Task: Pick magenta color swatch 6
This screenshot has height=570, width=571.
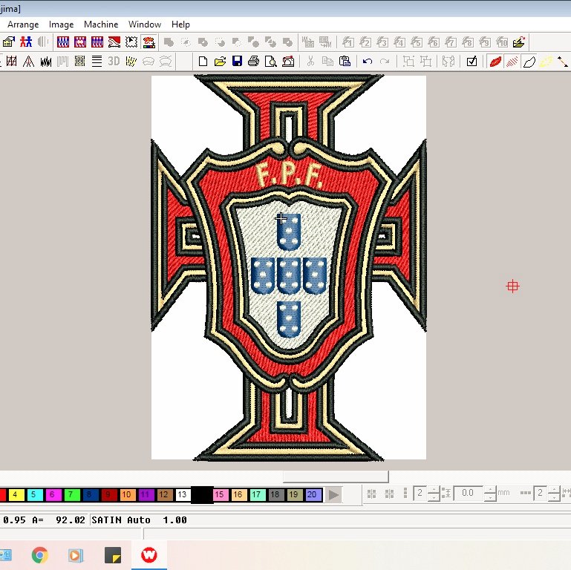Action: pyautogui.click(x=52, y=494)
